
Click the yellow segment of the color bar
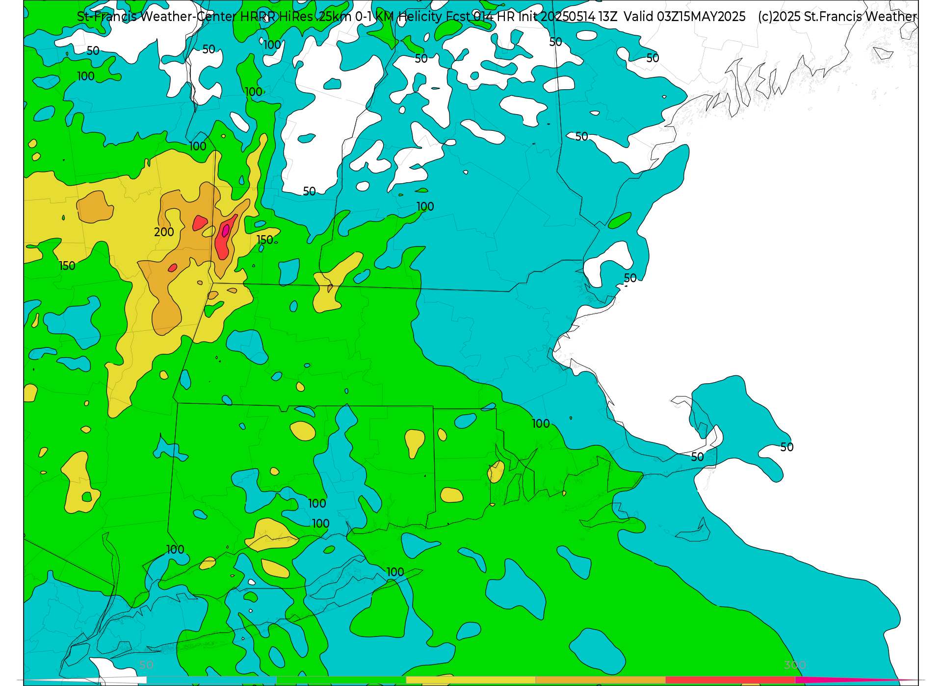(x=471, y=680)
